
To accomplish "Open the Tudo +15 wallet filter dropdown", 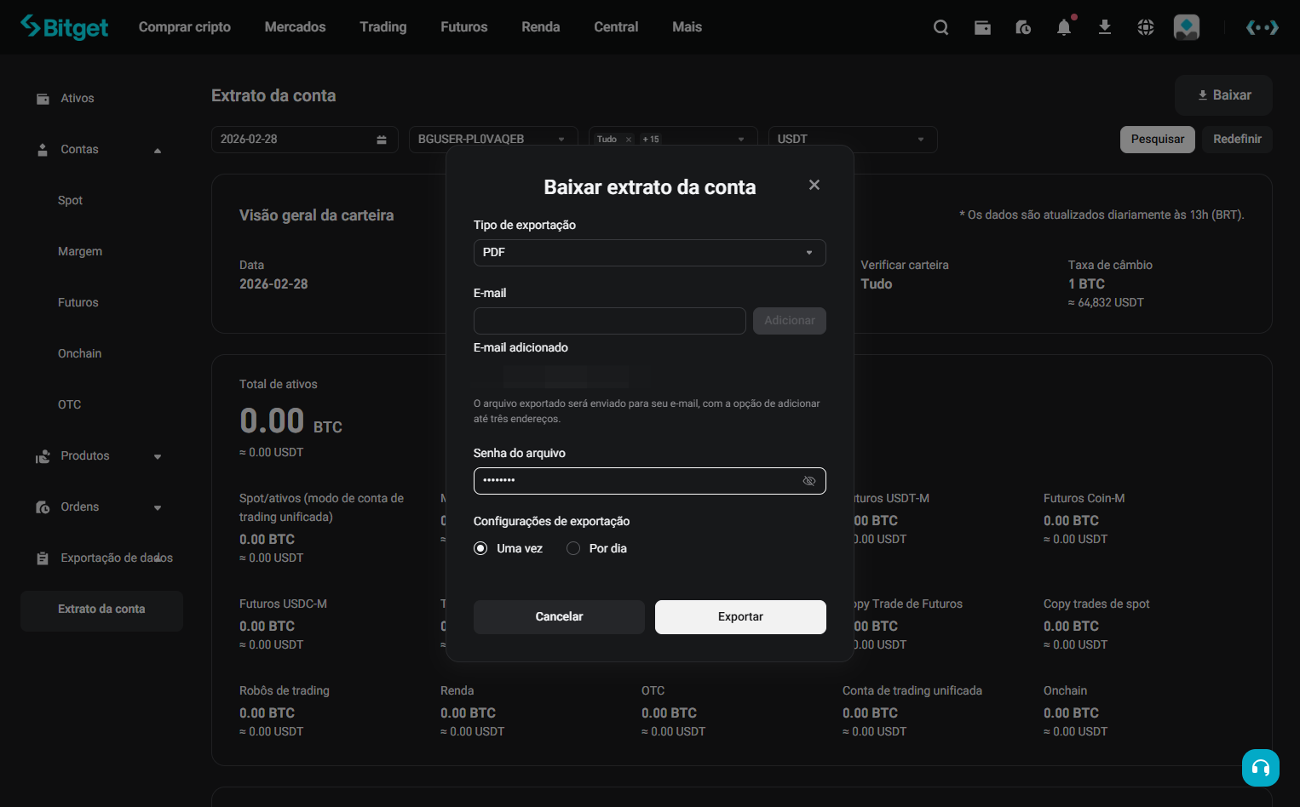I will (x=673, y=140).
